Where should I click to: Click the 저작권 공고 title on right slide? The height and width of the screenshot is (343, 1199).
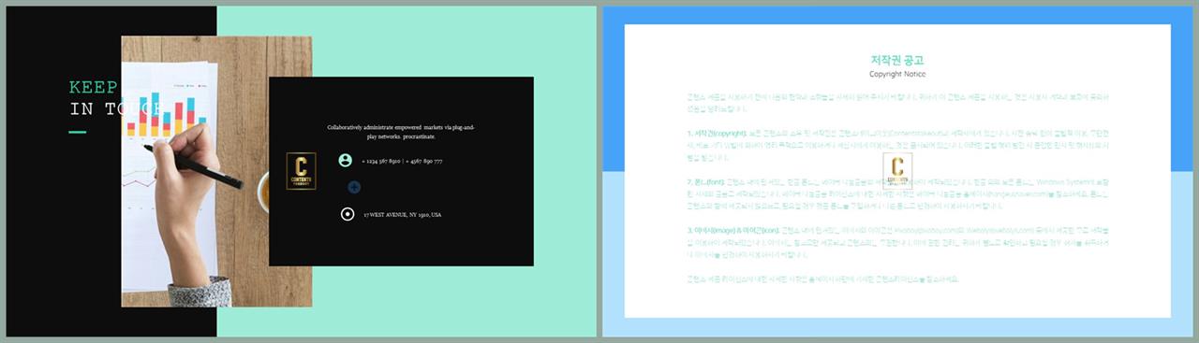click(x=897, y=60)
